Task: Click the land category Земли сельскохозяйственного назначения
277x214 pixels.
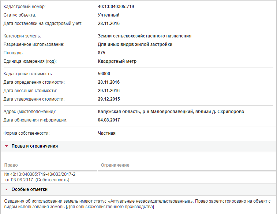Action: pyautogui.click(x=145, y=36)
